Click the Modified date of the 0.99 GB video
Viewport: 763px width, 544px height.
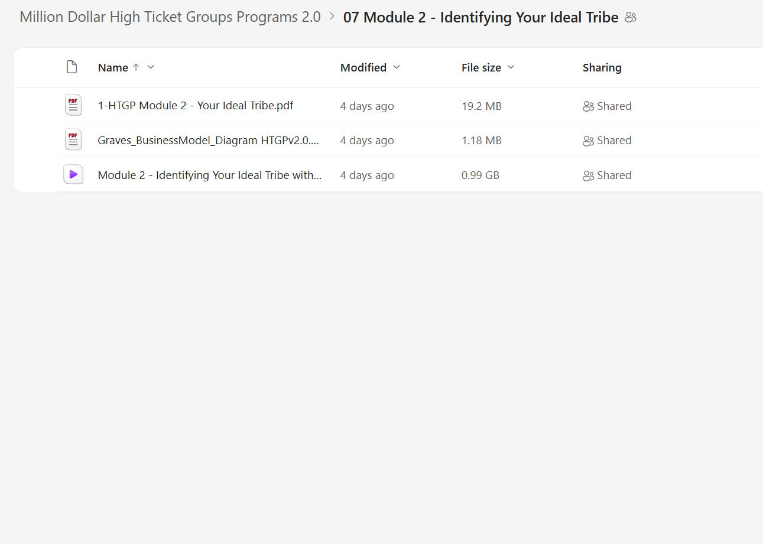(367, 175)
